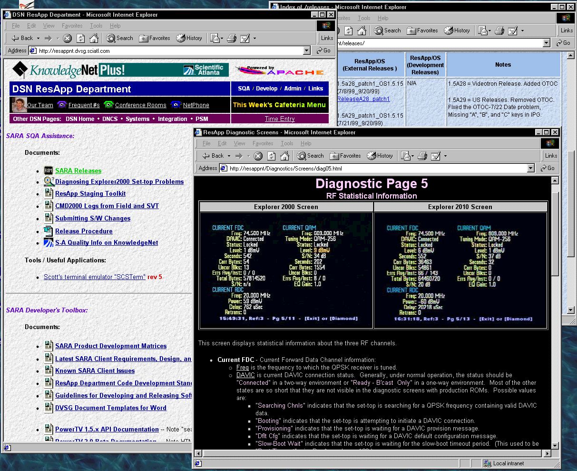Click Links bar in ResApp Diagnostic Screens window
This screenshot has width=577, height=471.
(x=551, y=156)
